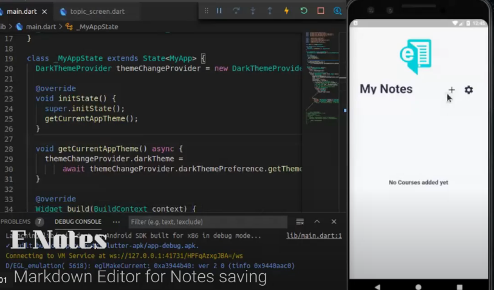Viewport: 494px width, 290px height.
Task: Click getCurrentAppTheme call on line 25
Action: (x=84, y=118)
